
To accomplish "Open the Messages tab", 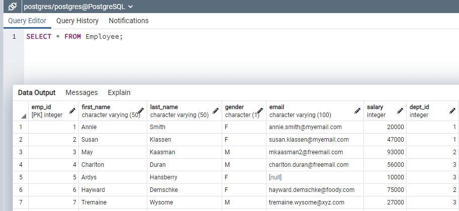I will 81,92.
